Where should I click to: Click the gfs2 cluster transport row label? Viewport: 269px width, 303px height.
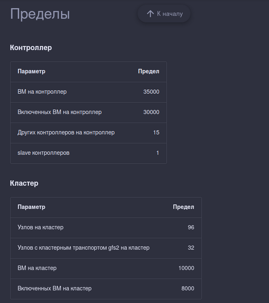coord(84,248)
